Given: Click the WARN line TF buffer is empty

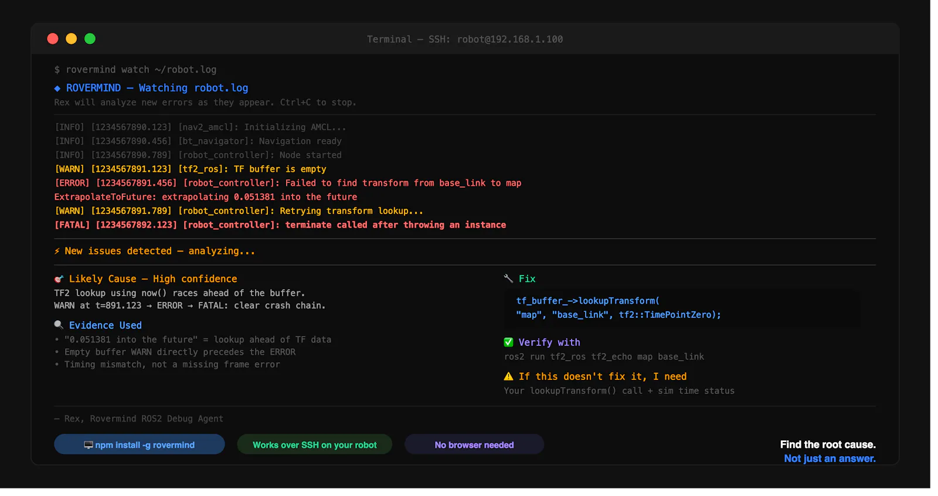Looking at the screenshot, I should pyautogui.click(x=191, y=169).
